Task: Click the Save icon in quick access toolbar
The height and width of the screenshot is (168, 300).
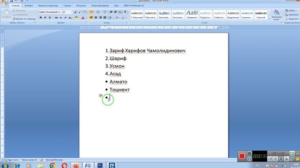Action: pos(11,1)
